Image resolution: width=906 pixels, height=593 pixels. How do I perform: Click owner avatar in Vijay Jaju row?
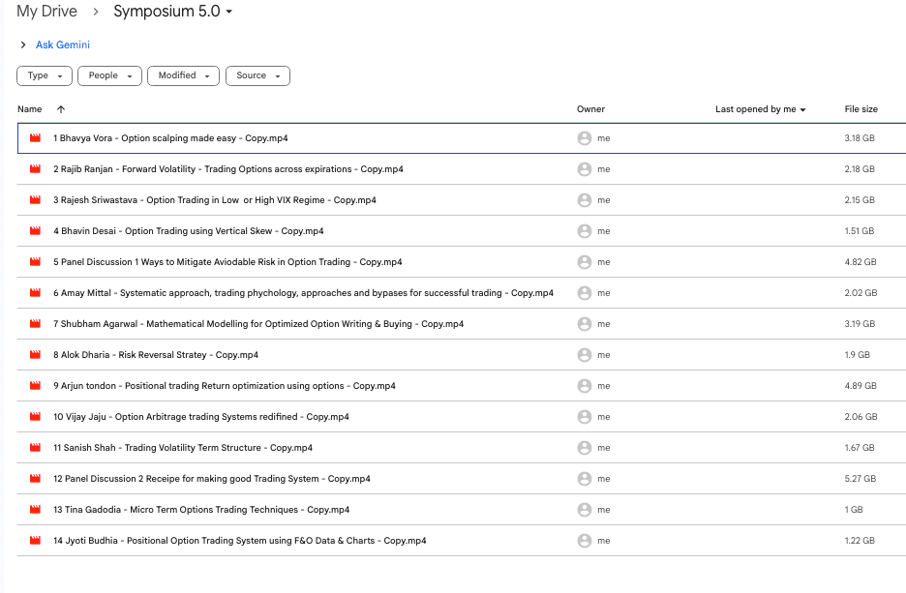(x=585, y=416)
